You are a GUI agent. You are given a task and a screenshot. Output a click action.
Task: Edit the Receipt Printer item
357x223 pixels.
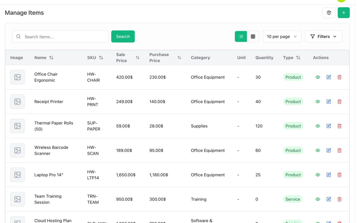pos(329,102)
